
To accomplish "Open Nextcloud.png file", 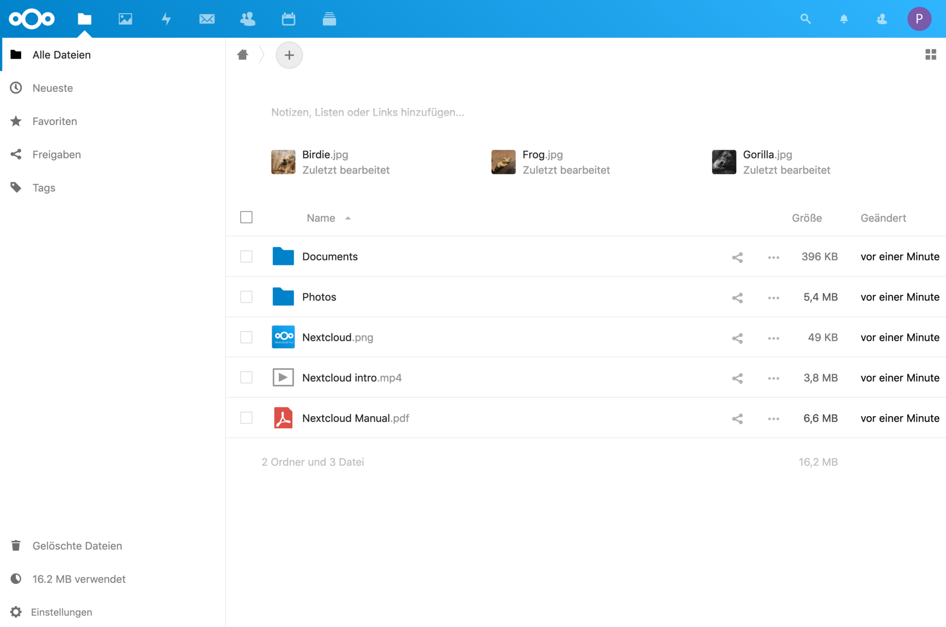I will click(338, 337).
